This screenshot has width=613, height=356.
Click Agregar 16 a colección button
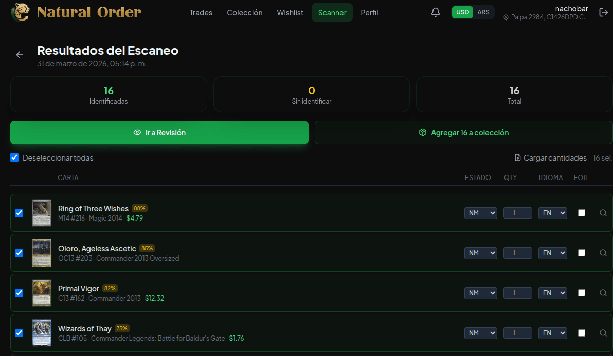(x=464, y=133)
